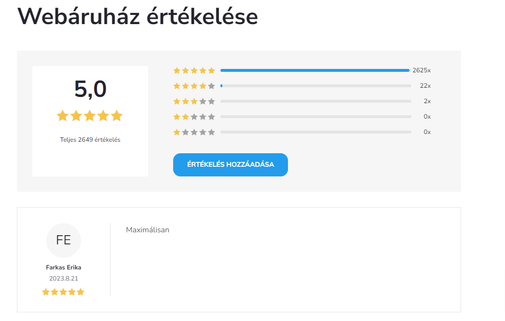Click the FE avatar circle
Viewport: 505px width, 321px height.
click(64, 240)
